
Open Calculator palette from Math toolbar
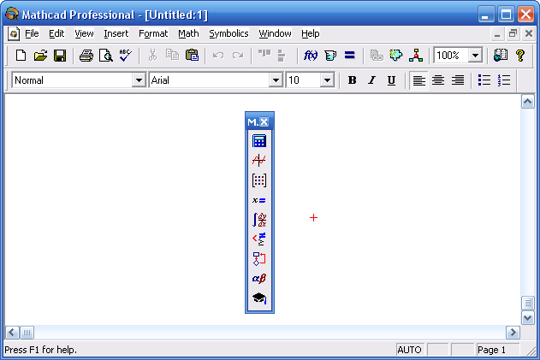tap(259, 141)
